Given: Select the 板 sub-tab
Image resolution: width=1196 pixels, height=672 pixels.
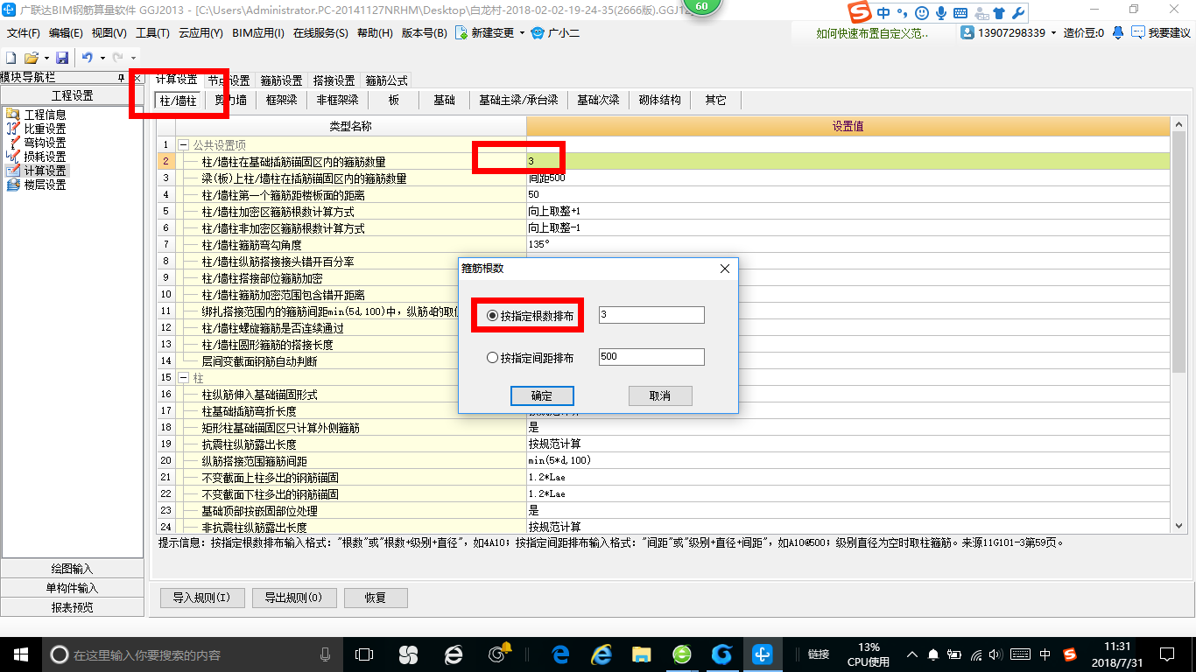Looking at the screenshot, I should 394,101.
